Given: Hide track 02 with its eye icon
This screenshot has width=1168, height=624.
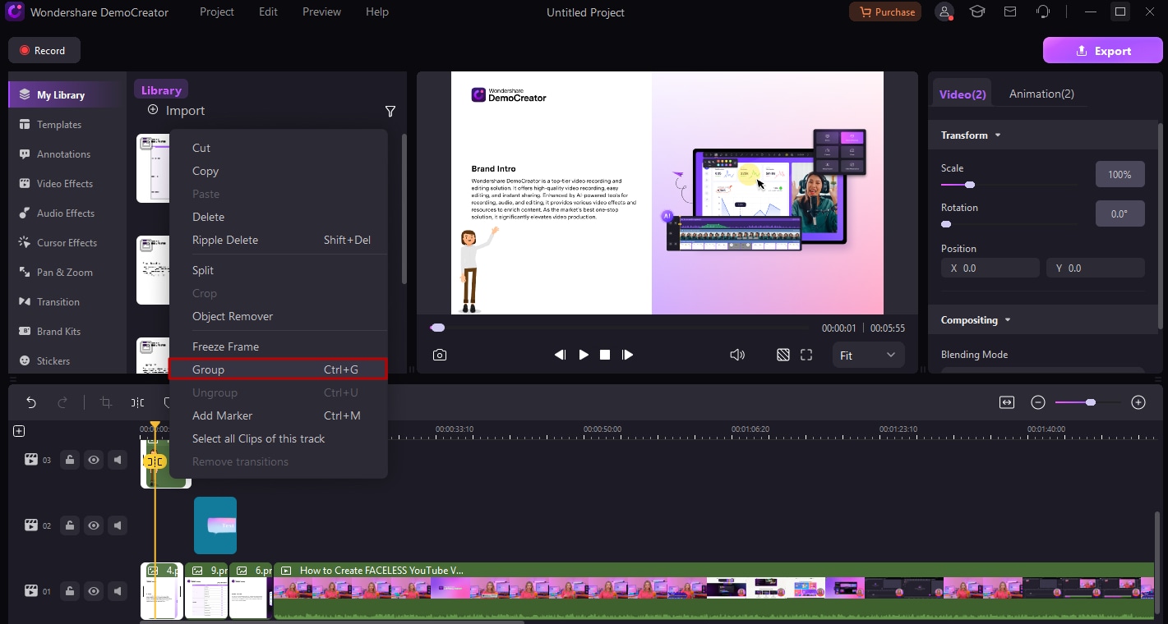Looking at the screenshot, I should [x=94, y=525].
